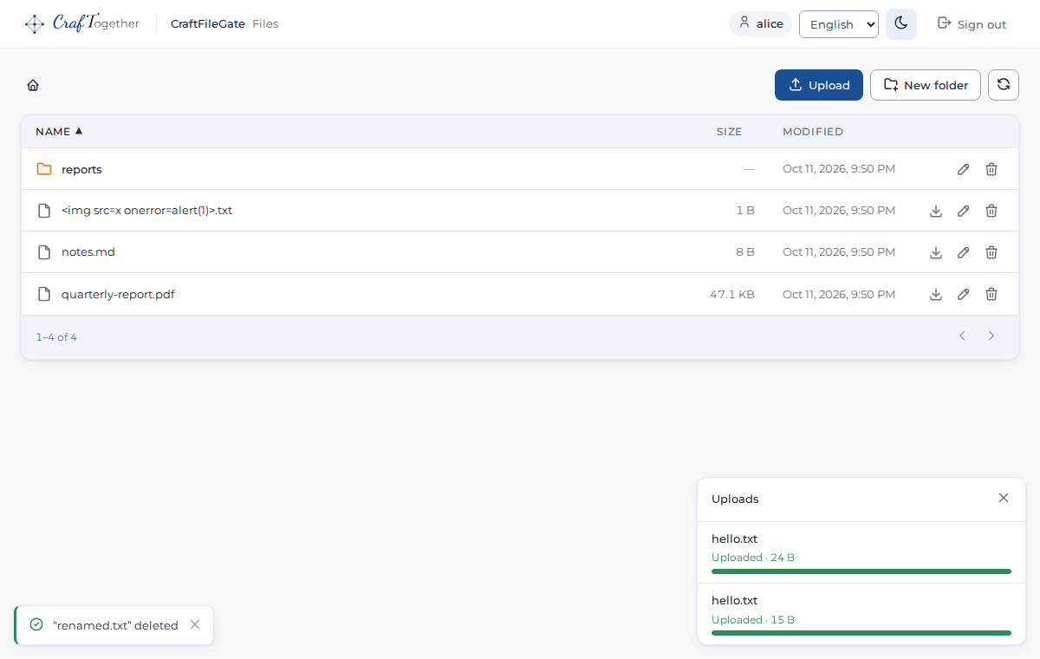The height and width of the screenshot is (659, 1040).
Task: Select the notes.md file name
Action: coord(88,252)
